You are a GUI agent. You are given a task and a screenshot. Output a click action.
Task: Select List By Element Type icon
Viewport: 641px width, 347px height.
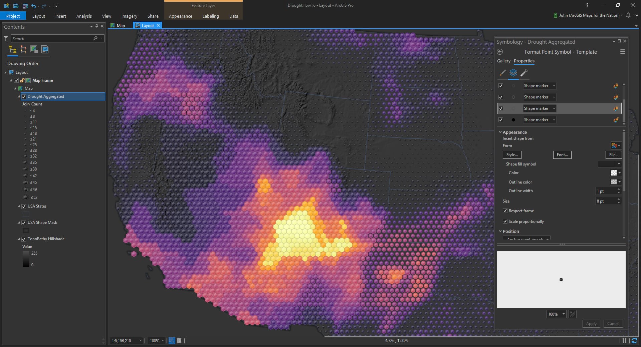[23, 50]
